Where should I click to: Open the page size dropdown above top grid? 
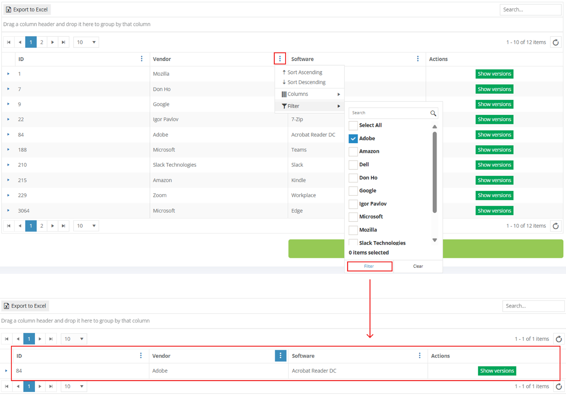point(86,42)
